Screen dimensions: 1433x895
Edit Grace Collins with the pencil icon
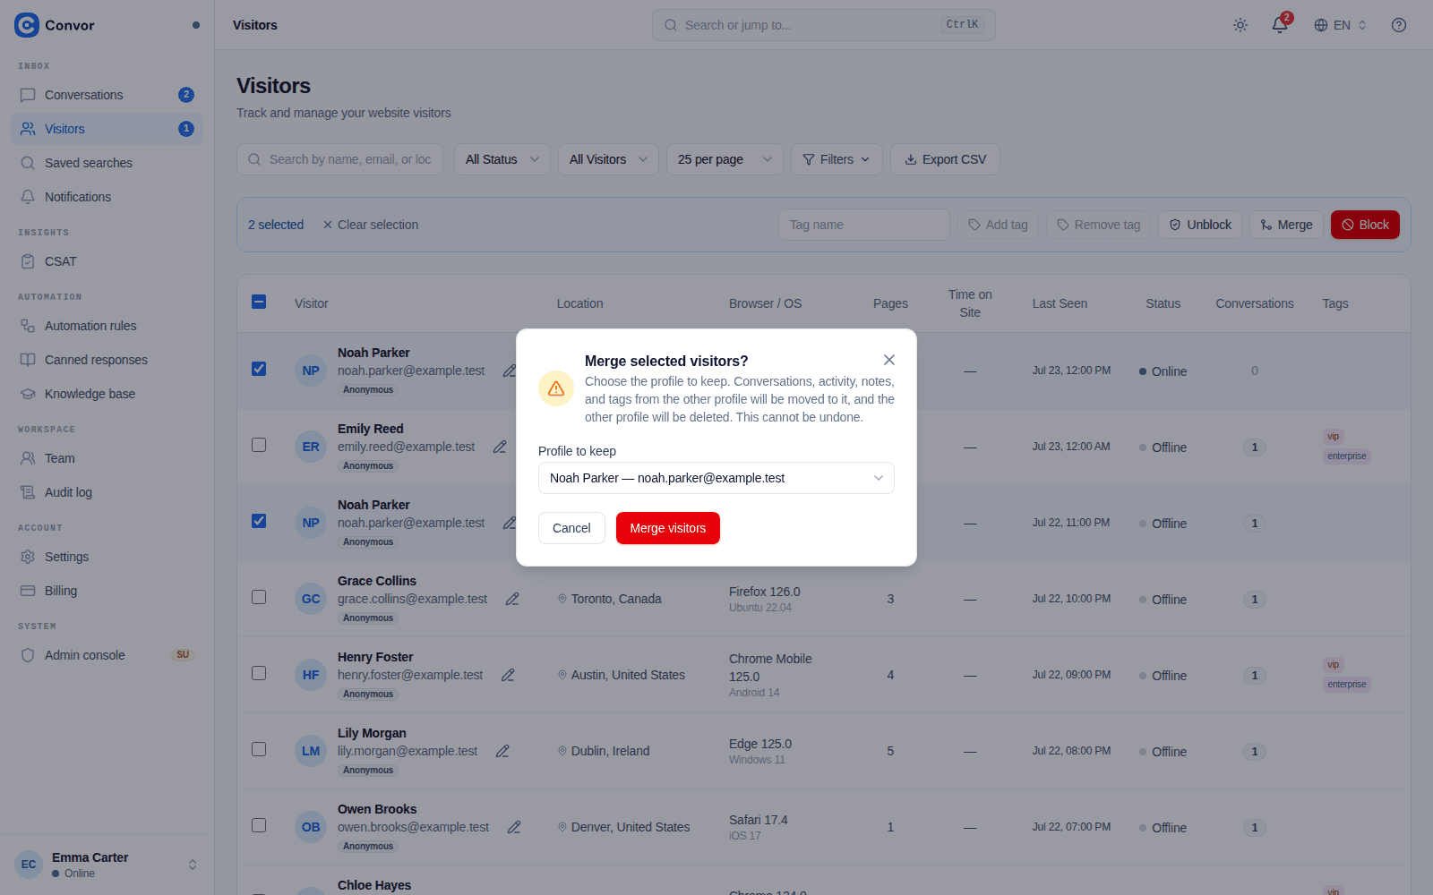click(x=512, y=599)
